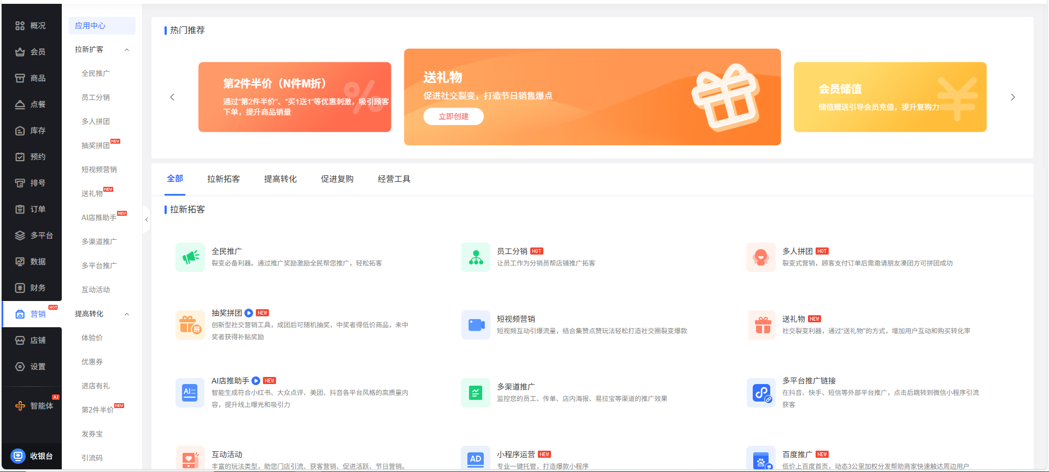Click the 多渠道推广 green icon
Viewport: 1049px width, 472px height.
click(476, 393)
